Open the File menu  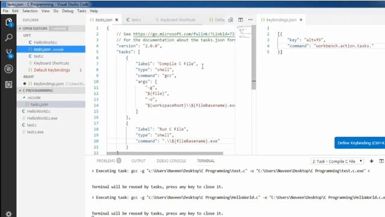(x=5, y=11)
